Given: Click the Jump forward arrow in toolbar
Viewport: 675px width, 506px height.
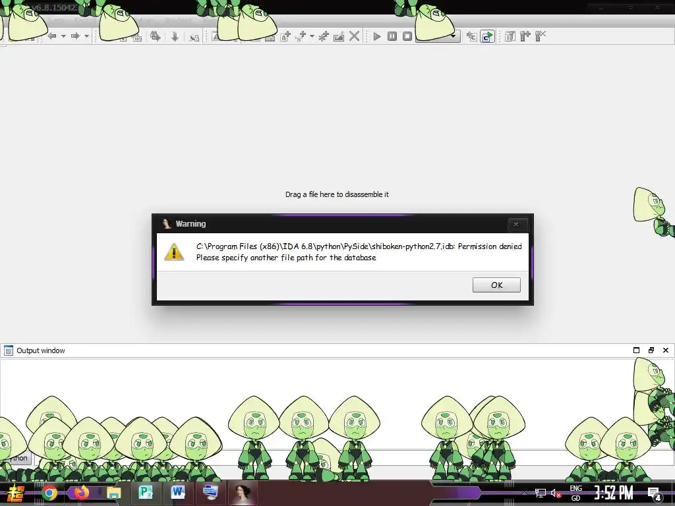Looking at the screenshot, I should (75, 36).
